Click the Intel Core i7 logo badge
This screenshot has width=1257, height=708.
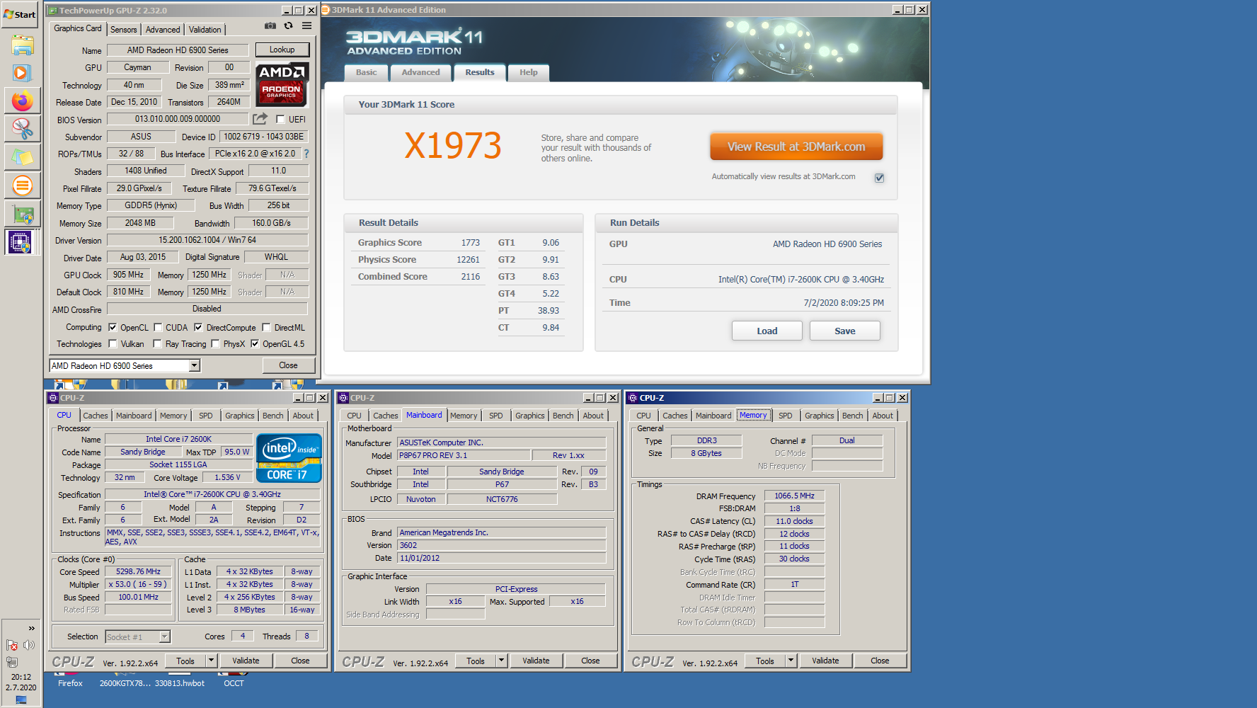289,458
